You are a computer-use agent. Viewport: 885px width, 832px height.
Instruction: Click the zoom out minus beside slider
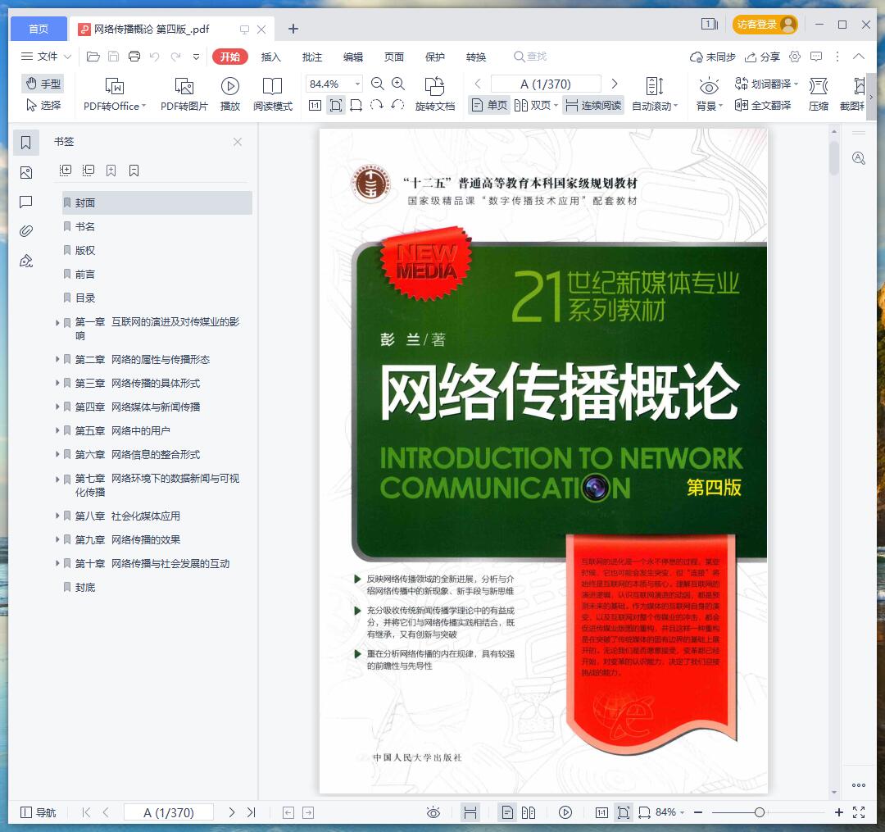pyautogui.click(x=698, y=812)
